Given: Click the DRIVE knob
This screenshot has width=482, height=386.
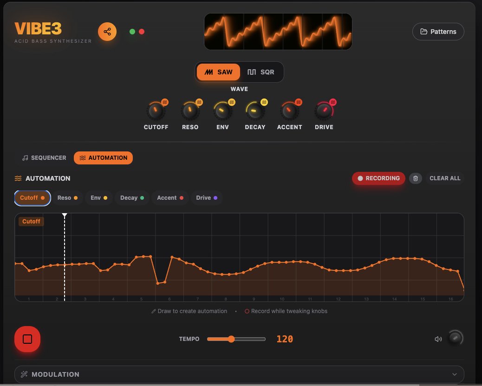Looking at the screenshot, I should coord(324,111).
